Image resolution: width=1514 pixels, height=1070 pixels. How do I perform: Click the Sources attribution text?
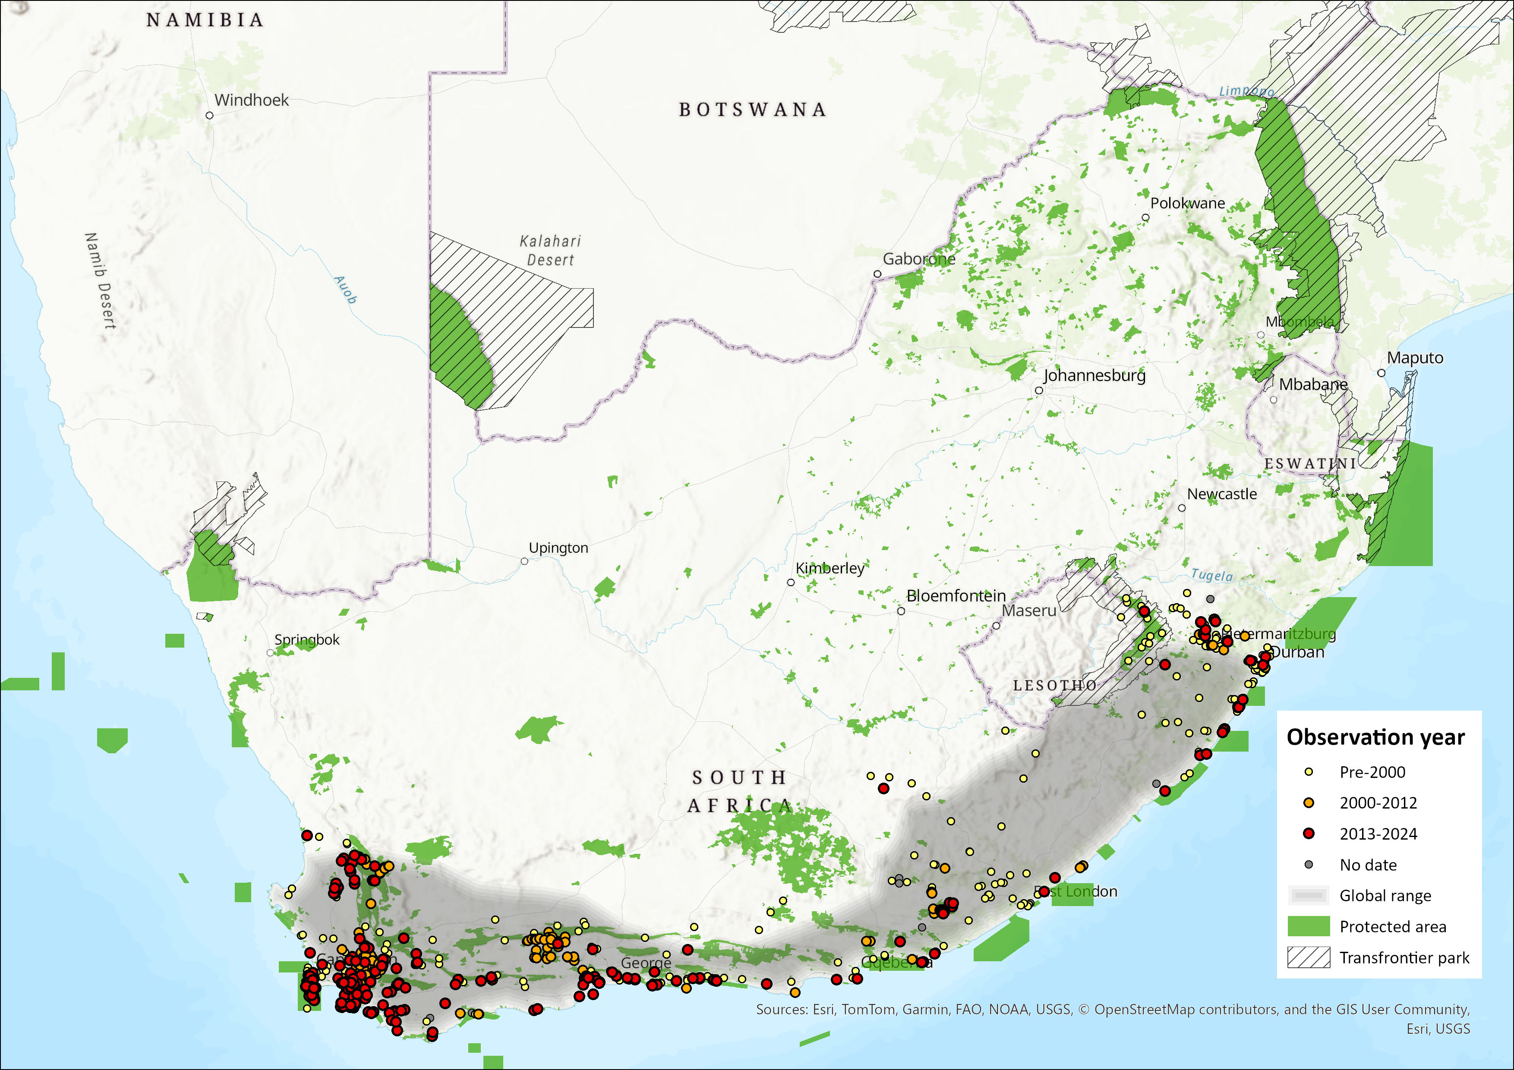pyautogui.click(x=1113, y=1009)
